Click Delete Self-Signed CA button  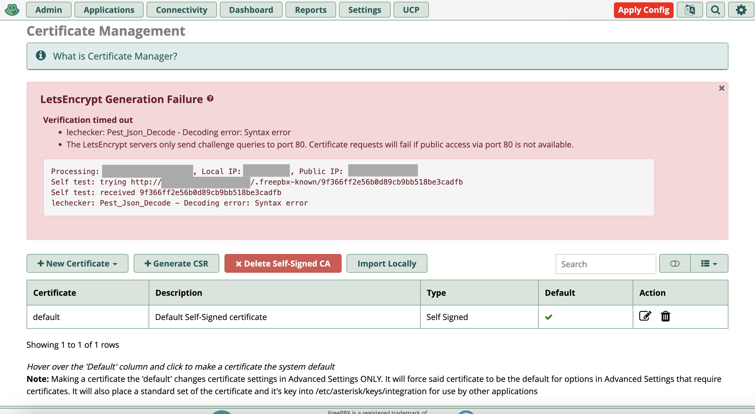(283, 263)
